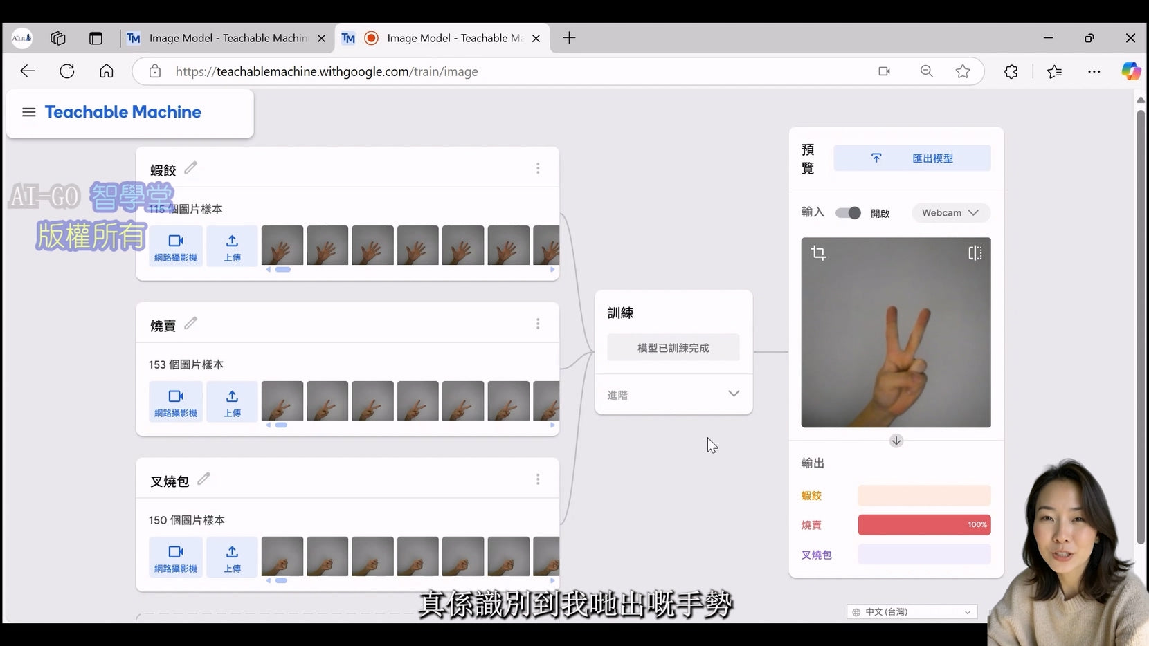Open three-dot options menu for 叉燒包 class
Viewport: 1149px width, 646px height.
pyautogui.click(x=538, y=479)
